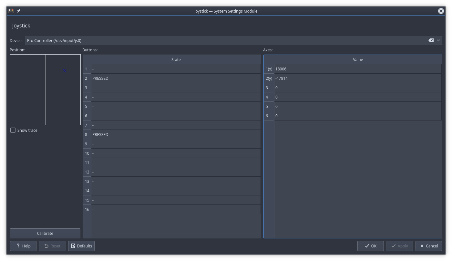The height and width of the screenshot is (261, 452).
Task: Click the Help question-mark icon
Action: pyautogui.click(x=19, y=246)
